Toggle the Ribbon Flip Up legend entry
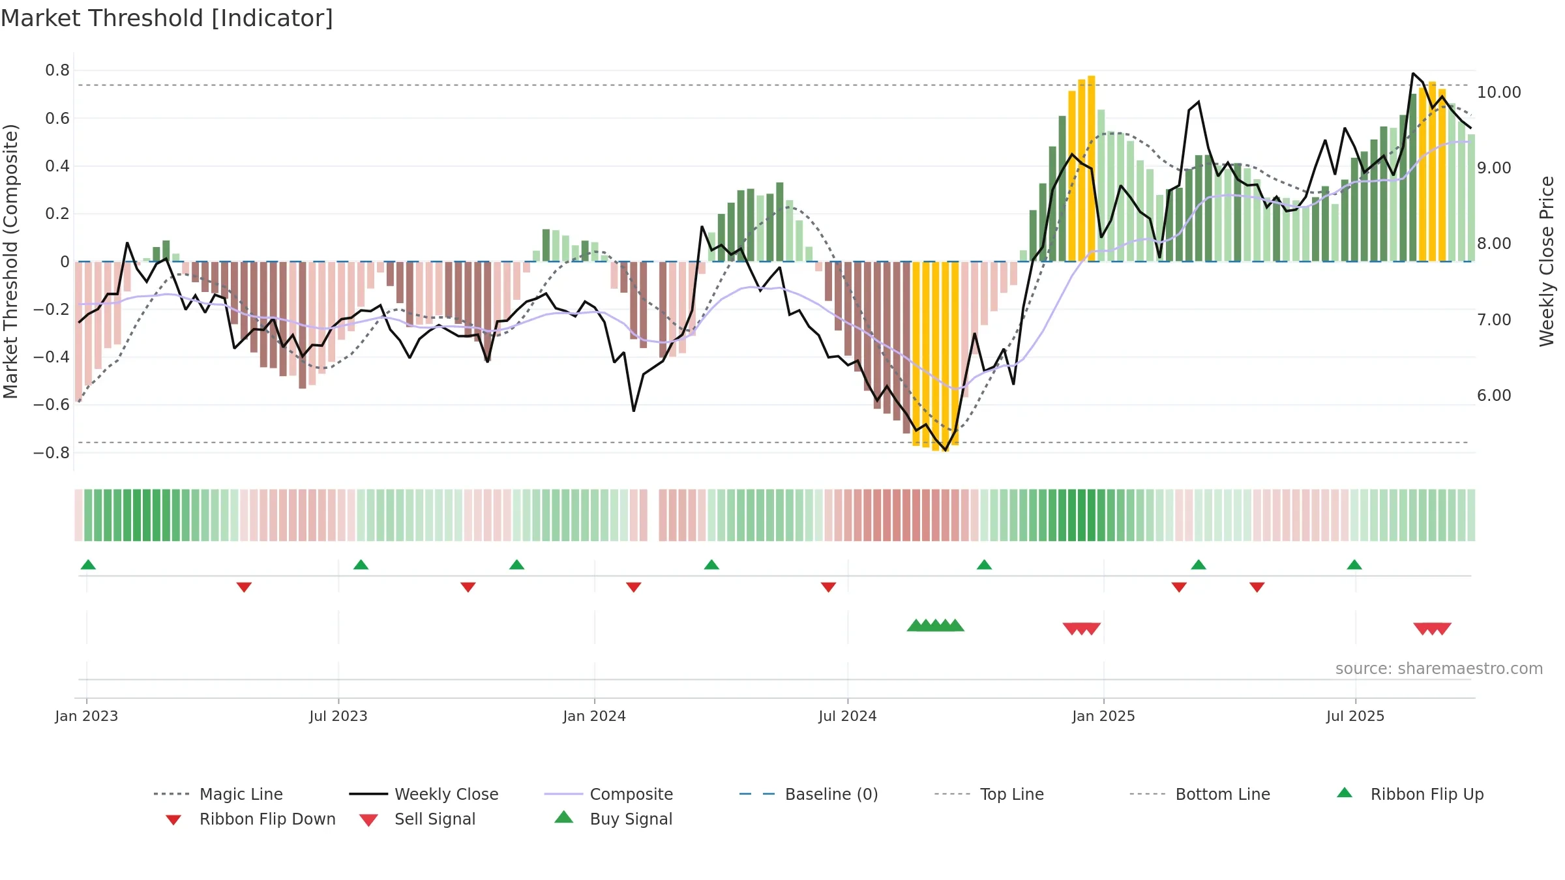This screenshot has width=1565, height=880. (x=1410, y=794)
